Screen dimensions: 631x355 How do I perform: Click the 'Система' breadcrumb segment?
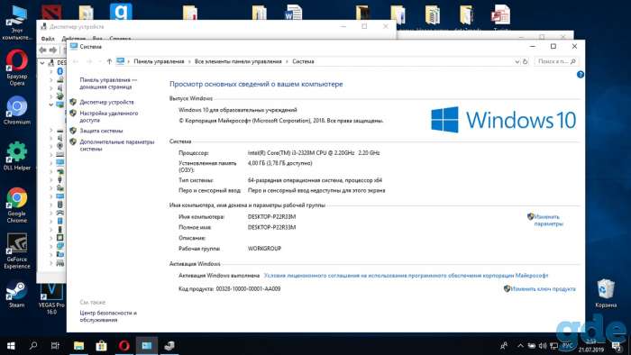(303, 61)
